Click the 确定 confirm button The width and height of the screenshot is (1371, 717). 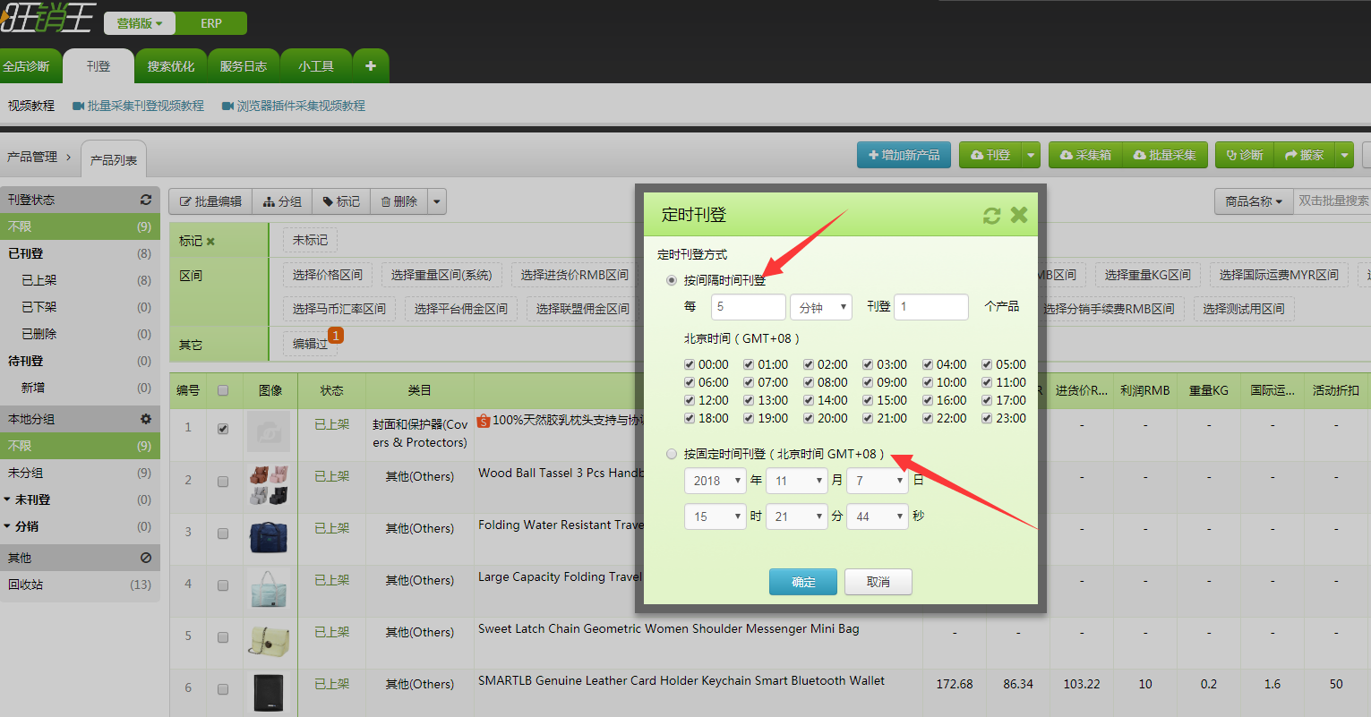tap(803, 582)
